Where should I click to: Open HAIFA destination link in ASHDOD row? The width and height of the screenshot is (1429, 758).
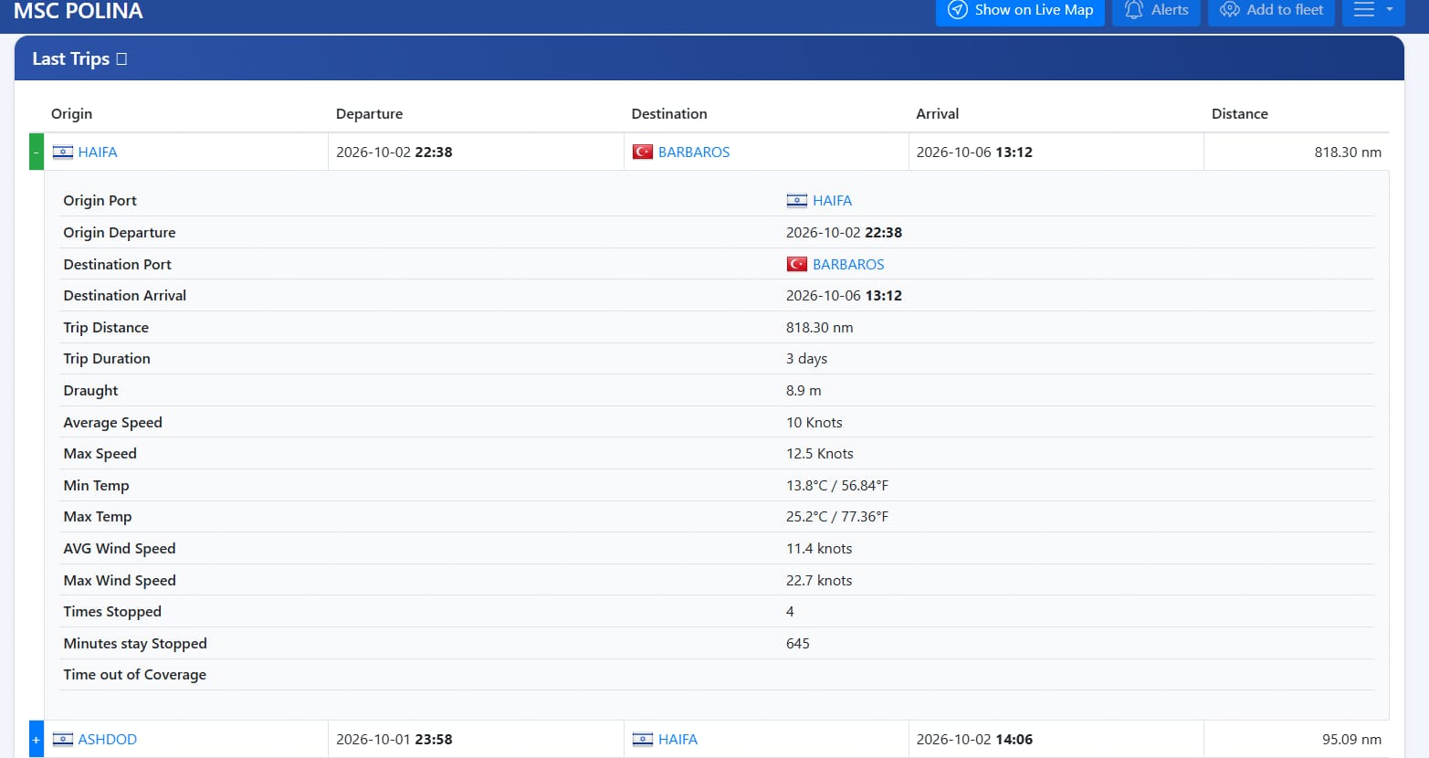pyautogui.click(x=678, y=740)
